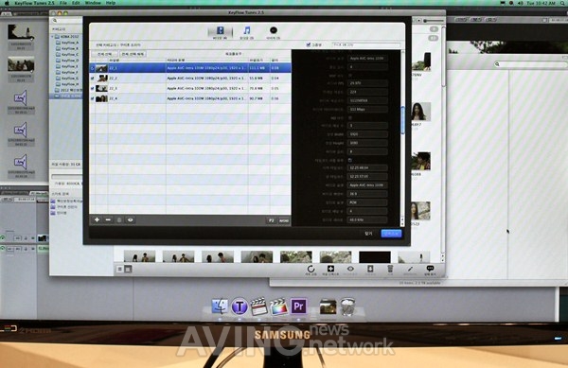Image resolution: width=568 pixels, height=368 pixels.
Task: Click the first audio clip icon in left bin
Action: [x=21, y=97]
